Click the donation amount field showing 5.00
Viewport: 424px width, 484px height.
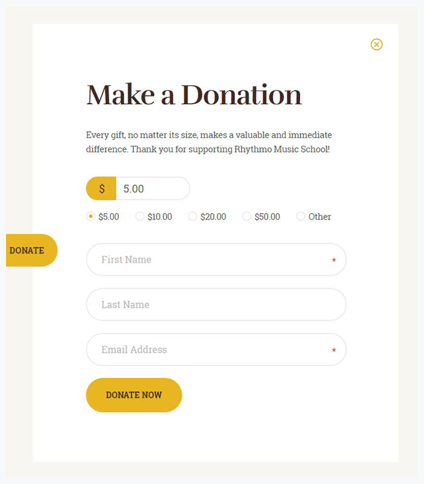pos(151,188)
